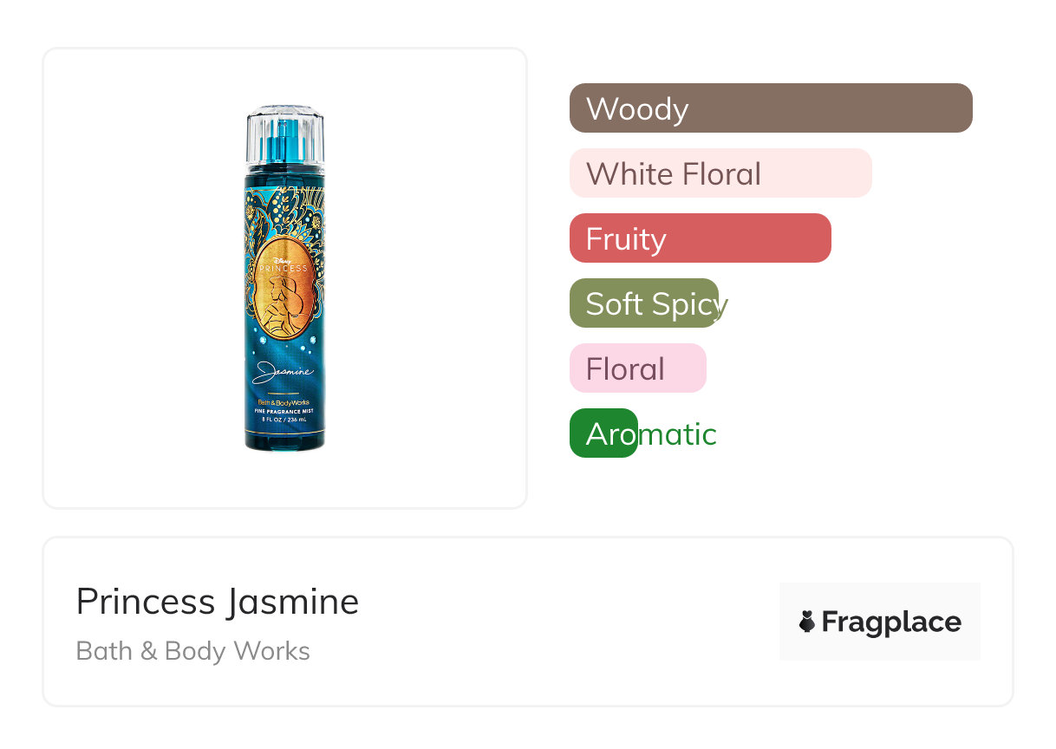Select the green Aromatic accord bar

coord(604,433)
